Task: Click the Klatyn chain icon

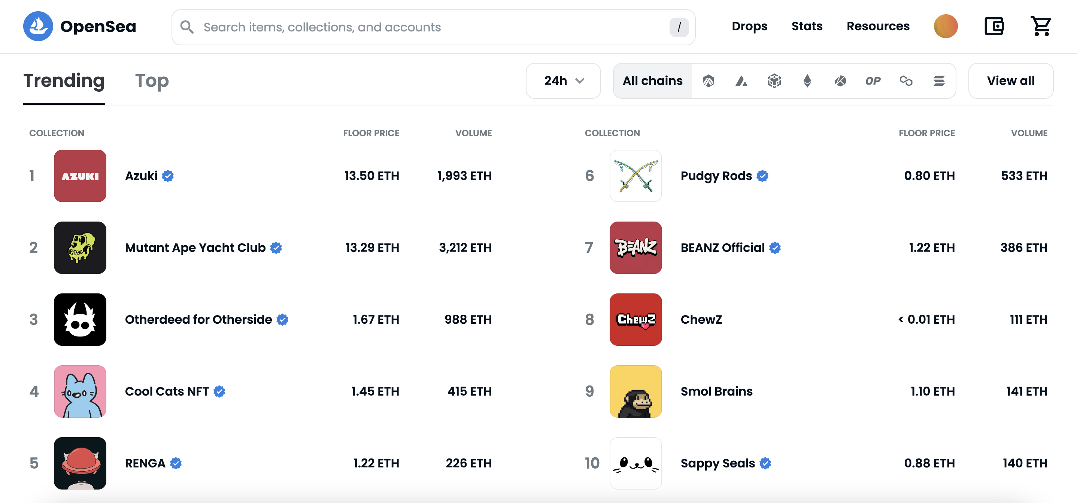Action: click(839, 80)
